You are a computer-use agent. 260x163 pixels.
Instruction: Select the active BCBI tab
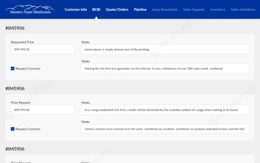[96, 10]
